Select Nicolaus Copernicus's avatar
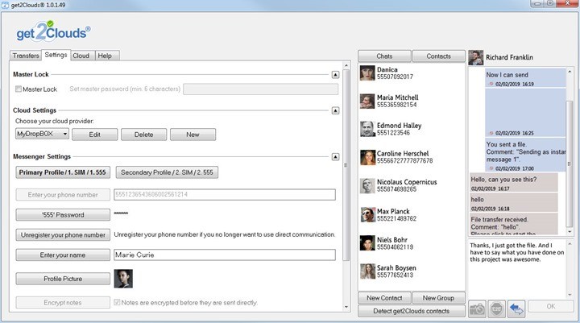580x323 pixels. pos(367,186)
